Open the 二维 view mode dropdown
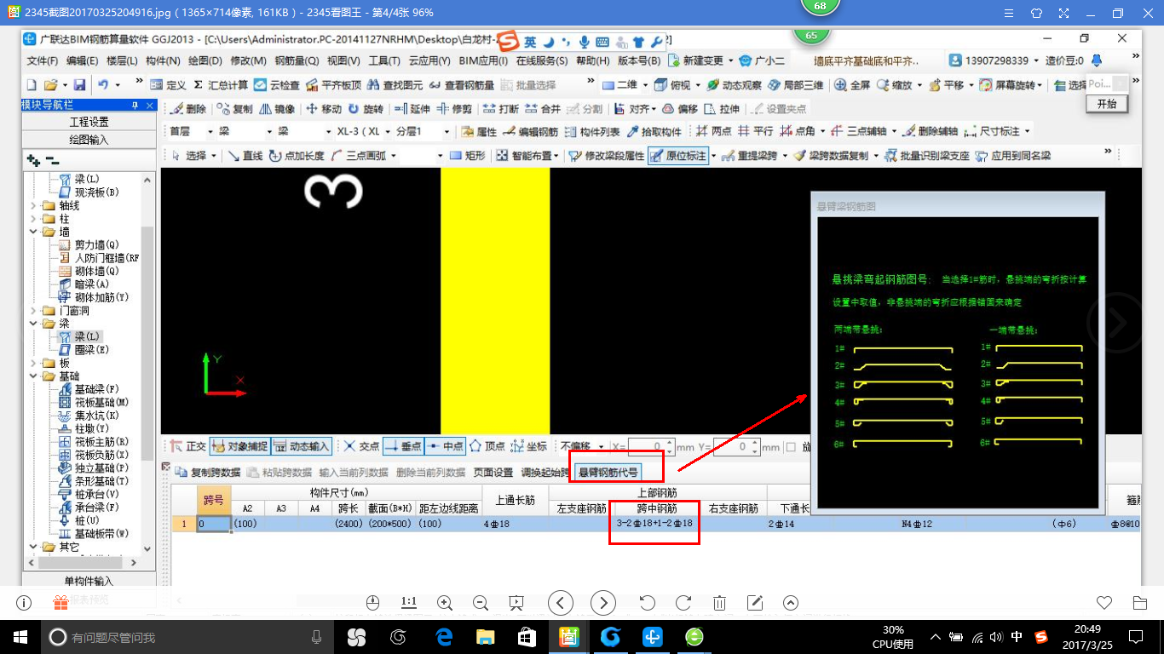This screenshot has height=654, width=1164. [x=645, y=85]
